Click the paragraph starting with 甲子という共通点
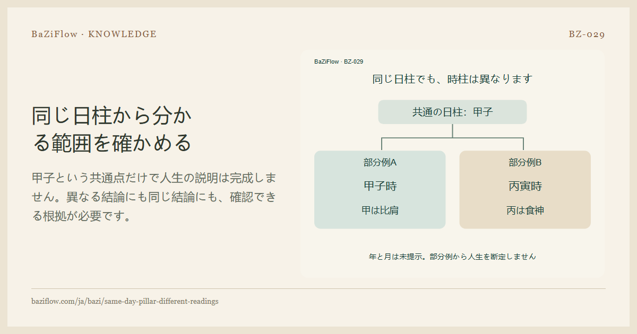Viewport: 637px width, 334px height. pos(154,197)
